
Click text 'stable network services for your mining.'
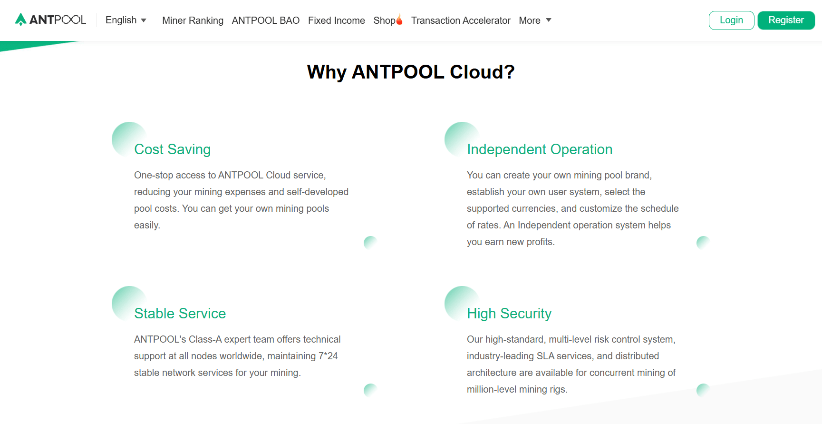point(217,373)
